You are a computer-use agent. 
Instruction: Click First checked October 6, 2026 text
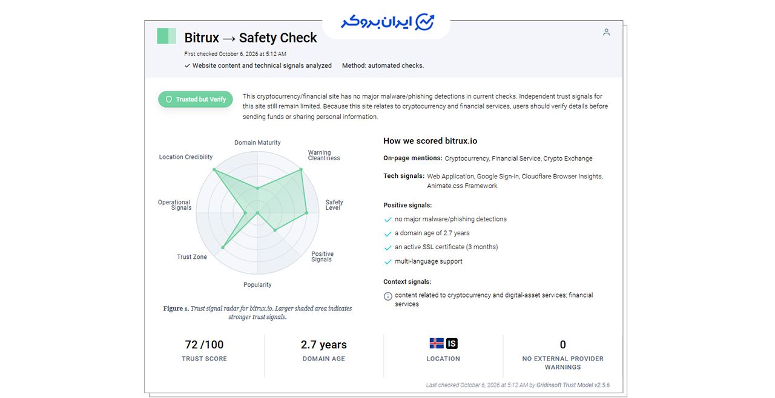pos(236,54)
